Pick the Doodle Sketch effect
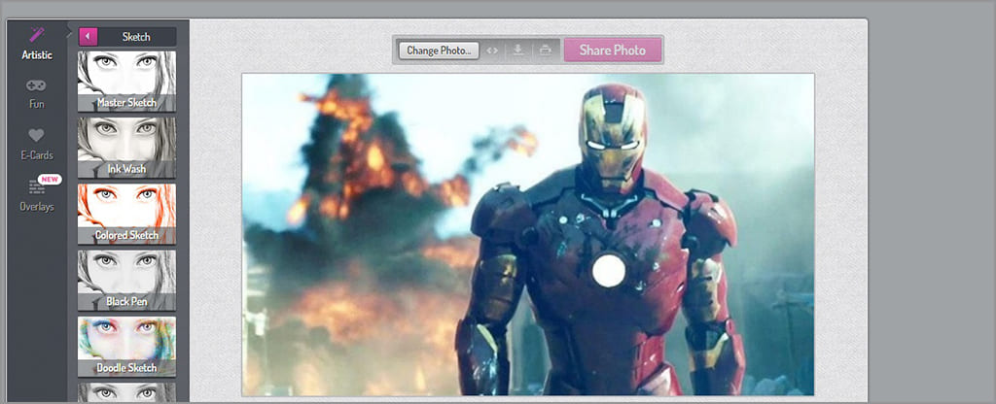Image resolution: width=996 pixels, height=404 pixels. [x=126, y=346]
